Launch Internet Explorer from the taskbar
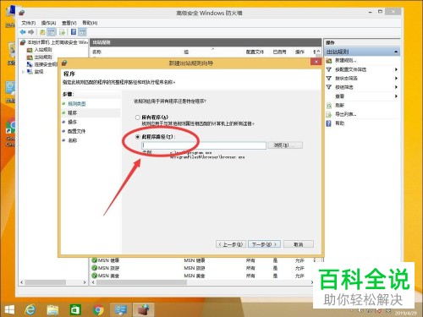 click(x=30, y=309)
